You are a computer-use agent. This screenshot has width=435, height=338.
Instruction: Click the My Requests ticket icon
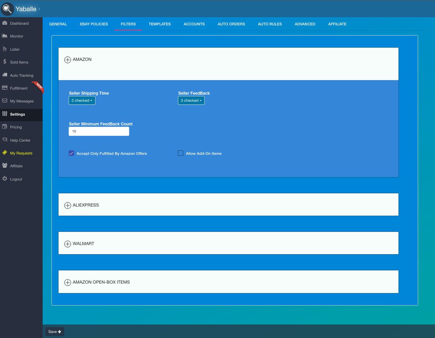pos(5,153)
